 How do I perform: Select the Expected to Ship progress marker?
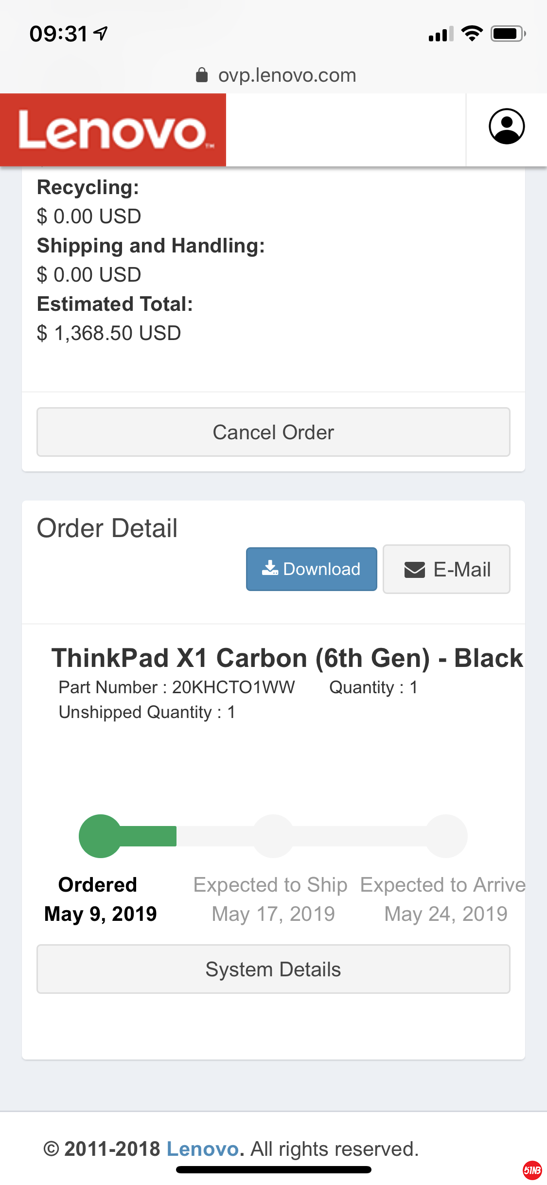[273, 836]
